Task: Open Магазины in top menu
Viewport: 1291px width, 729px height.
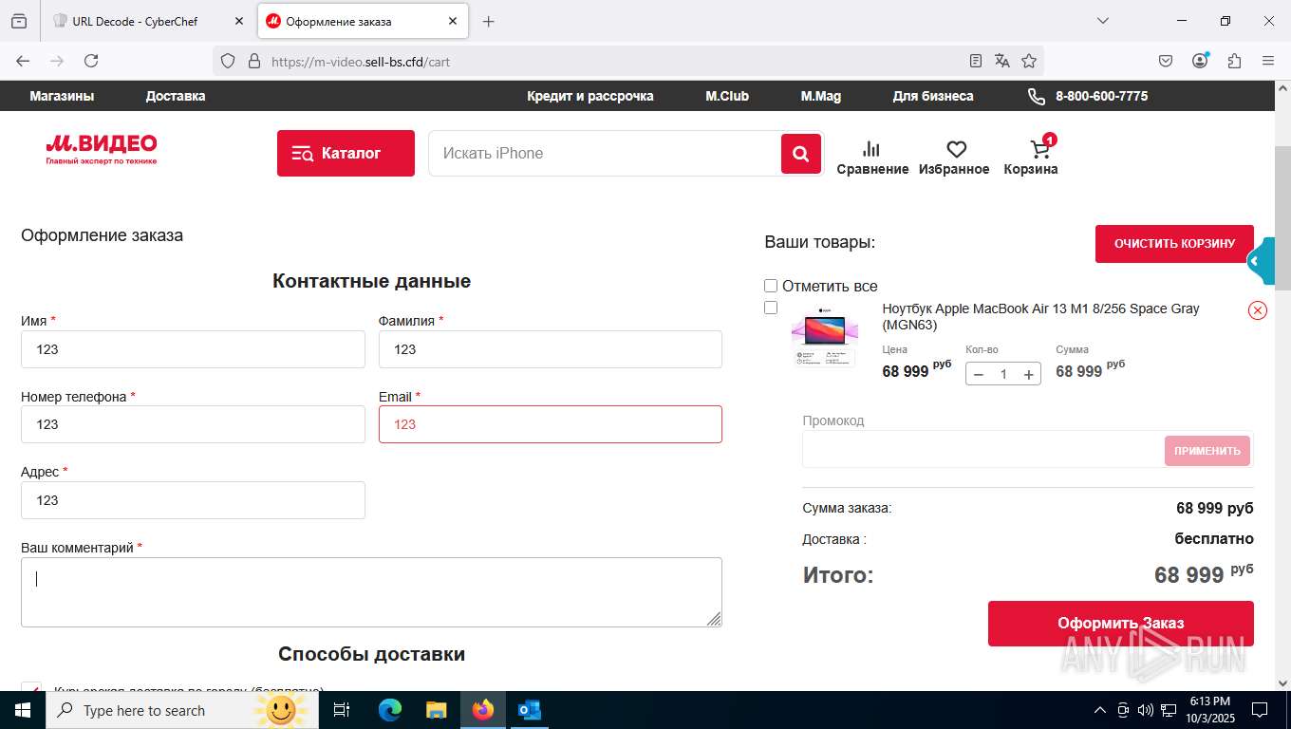Action: coord(62,96)
